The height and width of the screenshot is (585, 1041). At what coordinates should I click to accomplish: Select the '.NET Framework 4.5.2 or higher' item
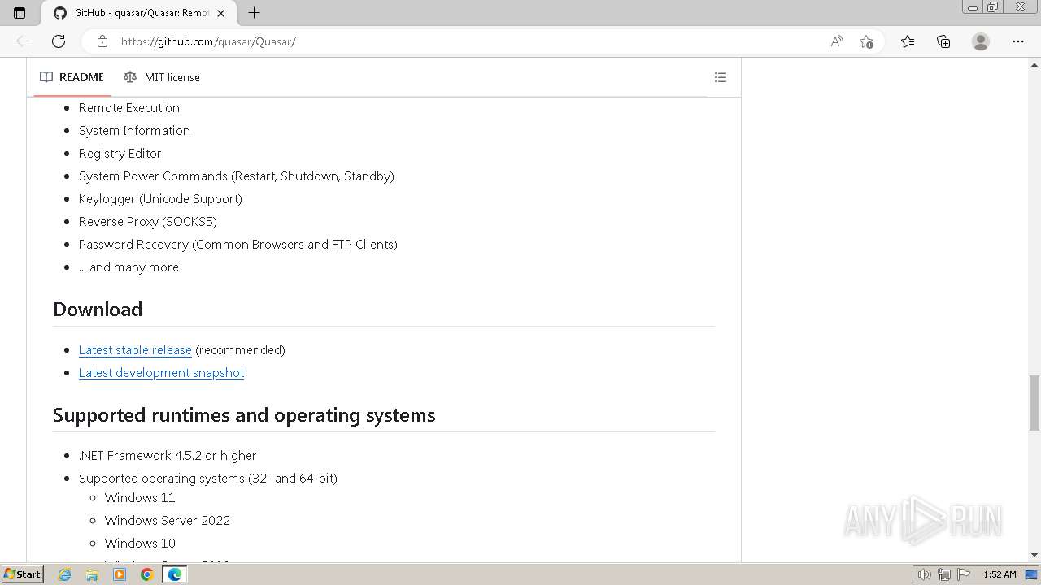[168, 456]
